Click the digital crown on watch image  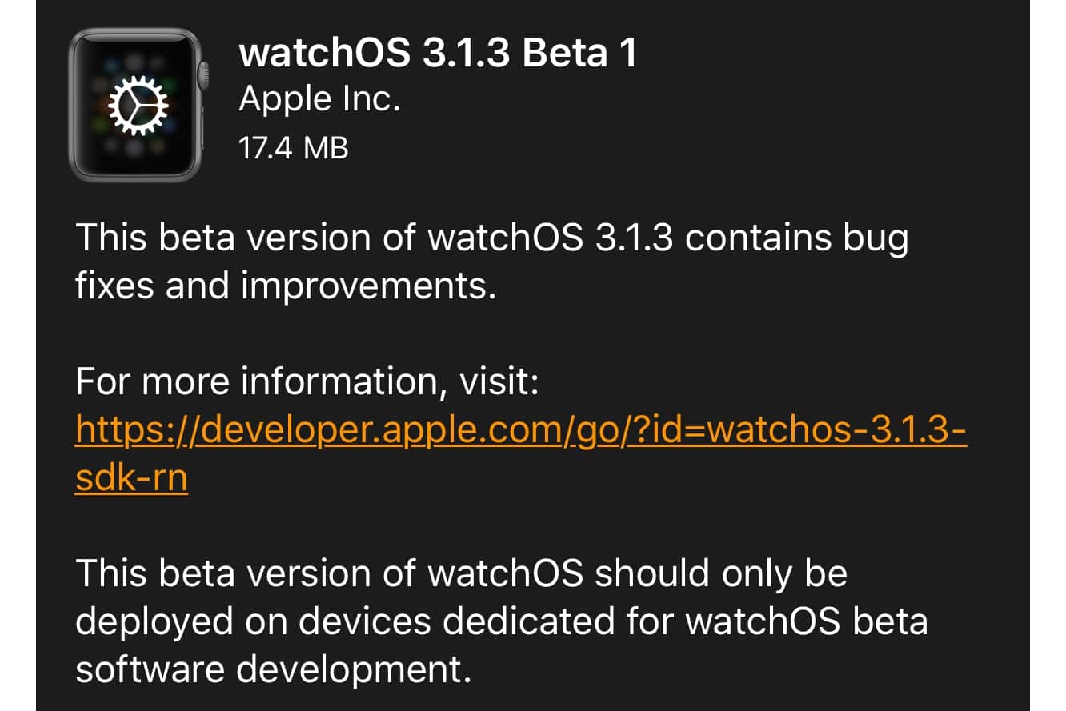[203, 76]
